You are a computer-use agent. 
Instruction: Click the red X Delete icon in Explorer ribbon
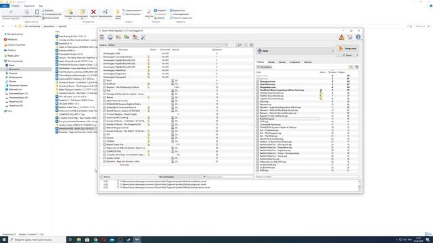(x=93, y=12)
